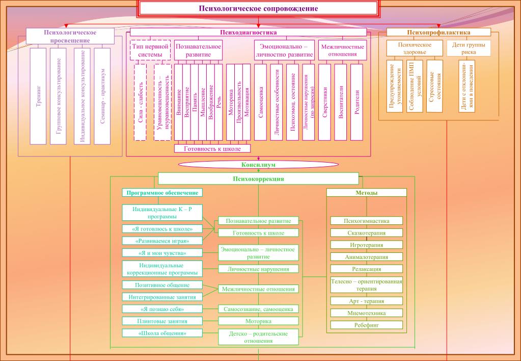This screenshot has width=521, height=361.
Task: Select «Личностные нарушения (по запросам)» vertical box
Action: (x=309, y=102)
